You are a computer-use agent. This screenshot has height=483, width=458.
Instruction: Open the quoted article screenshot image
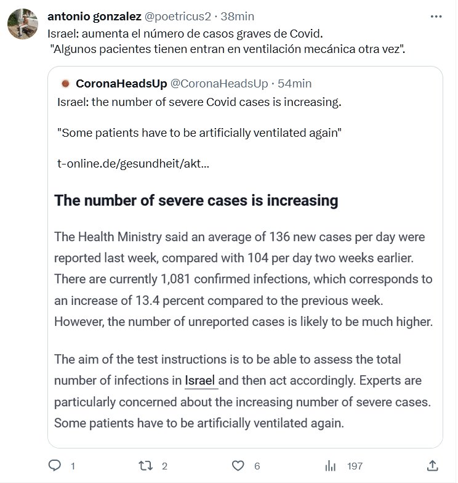tap(245, 308)
